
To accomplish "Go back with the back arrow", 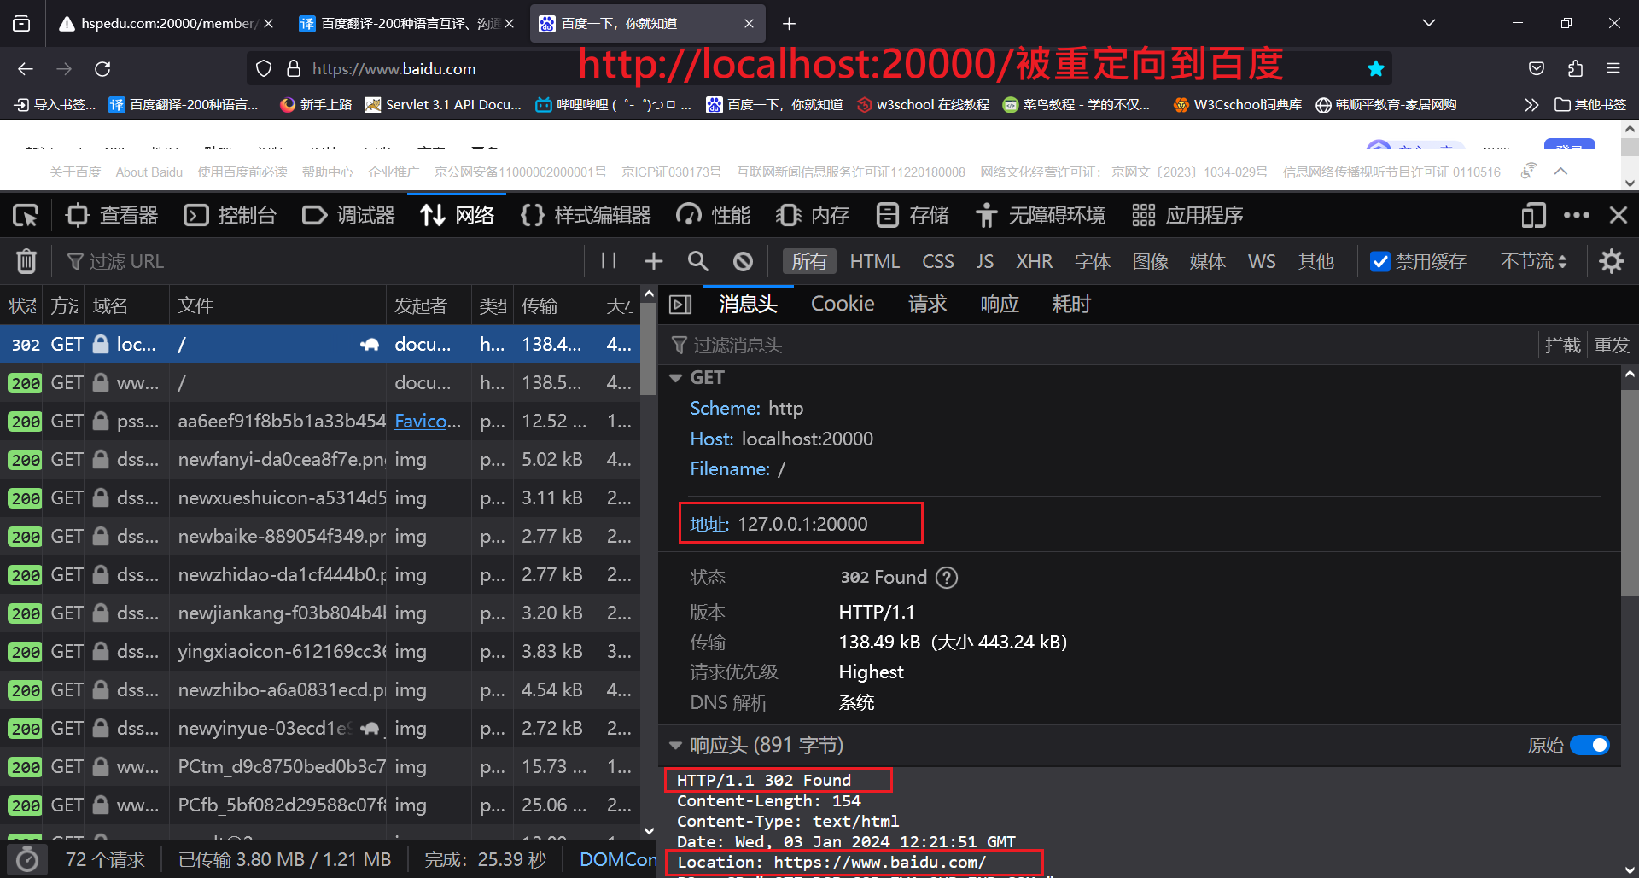I will coord(26,69).
